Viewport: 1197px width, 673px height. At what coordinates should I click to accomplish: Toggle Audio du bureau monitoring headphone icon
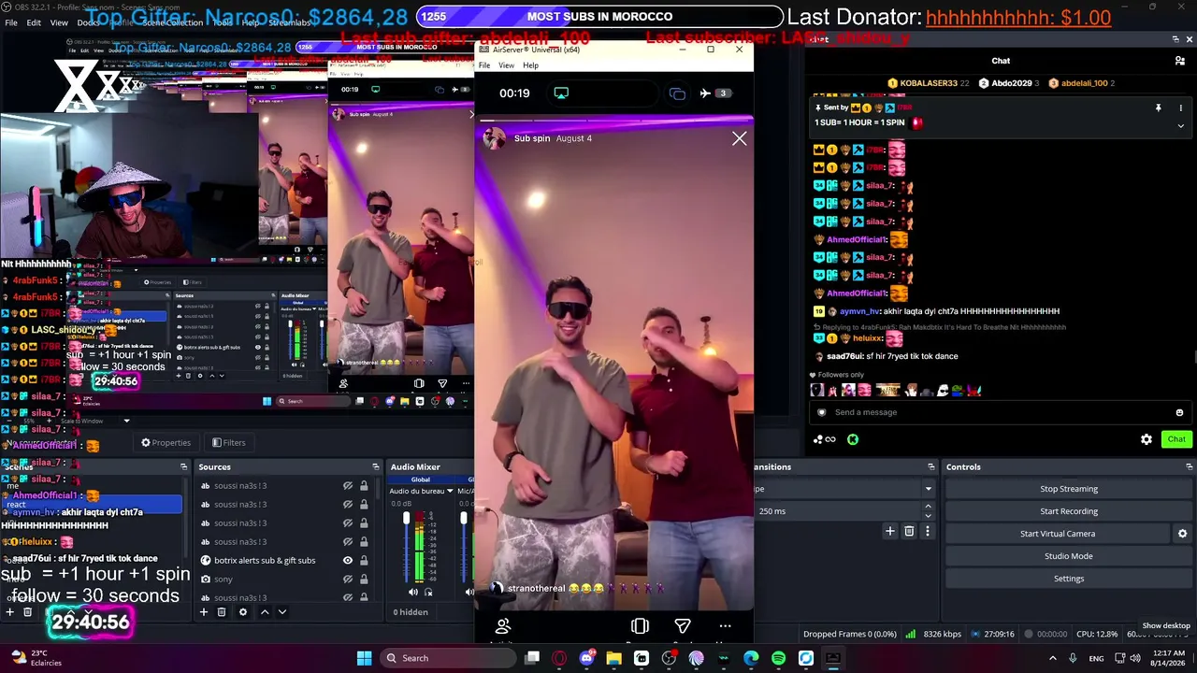coord(428,592)
